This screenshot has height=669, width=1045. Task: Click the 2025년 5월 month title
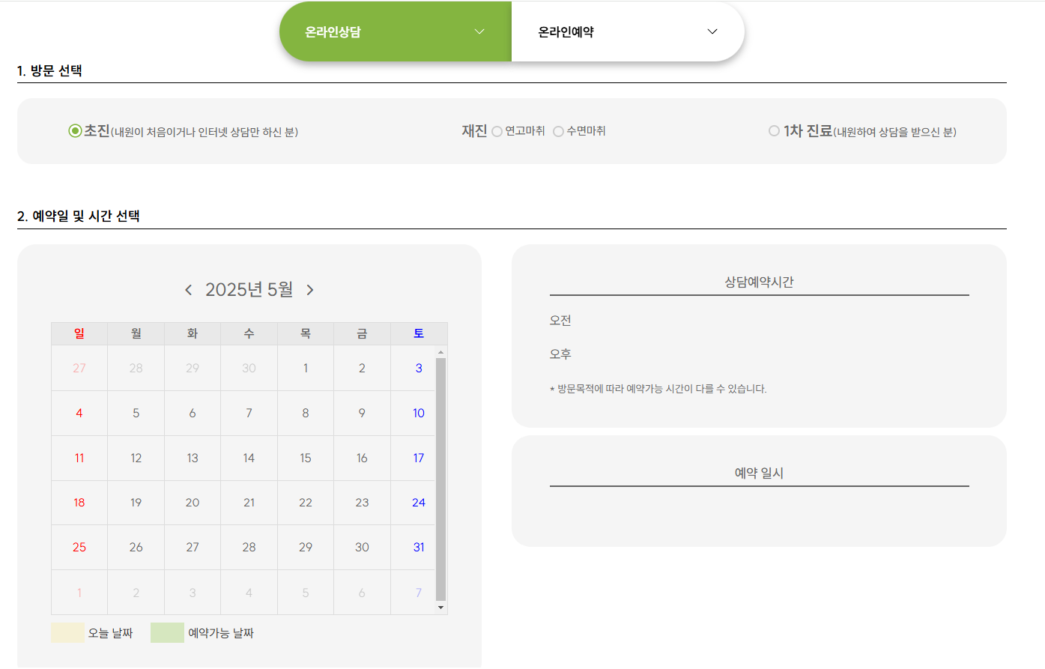coord(249,290)
